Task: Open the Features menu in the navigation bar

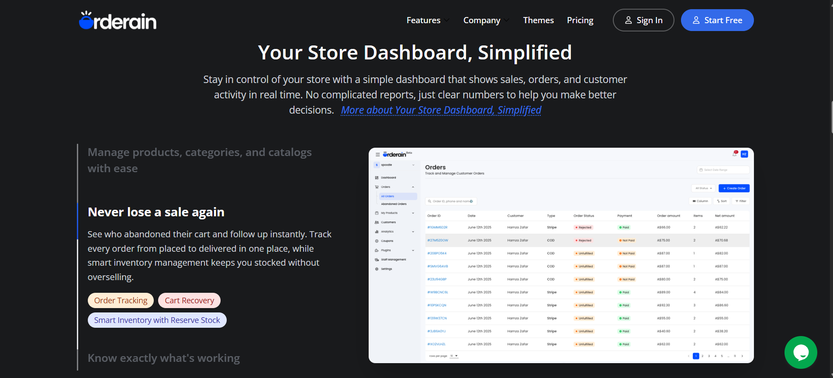Action: coord(423,20)
